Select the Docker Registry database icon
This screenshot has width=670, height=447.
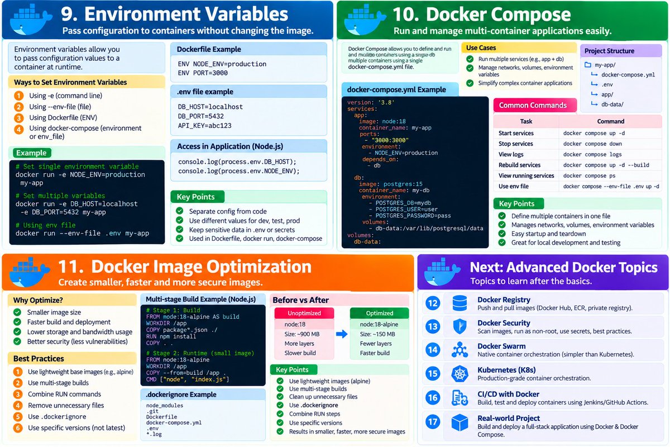tap(460, 303)
